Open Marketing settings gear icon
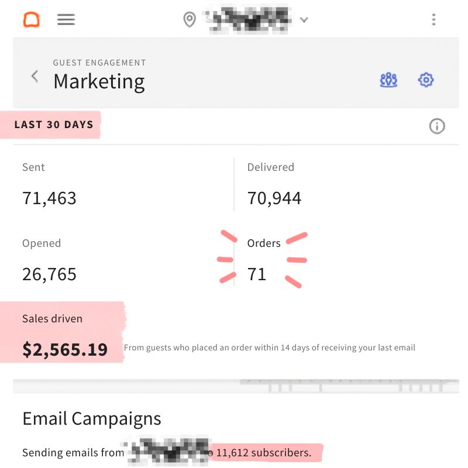The width and height of the screenshot is (468, 468). pyautogui.click(x=426, y=80)
